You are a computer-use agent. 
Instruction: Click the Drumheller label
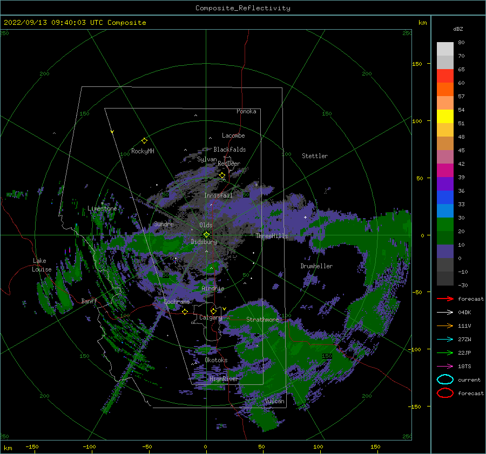[x=316, y=266]
